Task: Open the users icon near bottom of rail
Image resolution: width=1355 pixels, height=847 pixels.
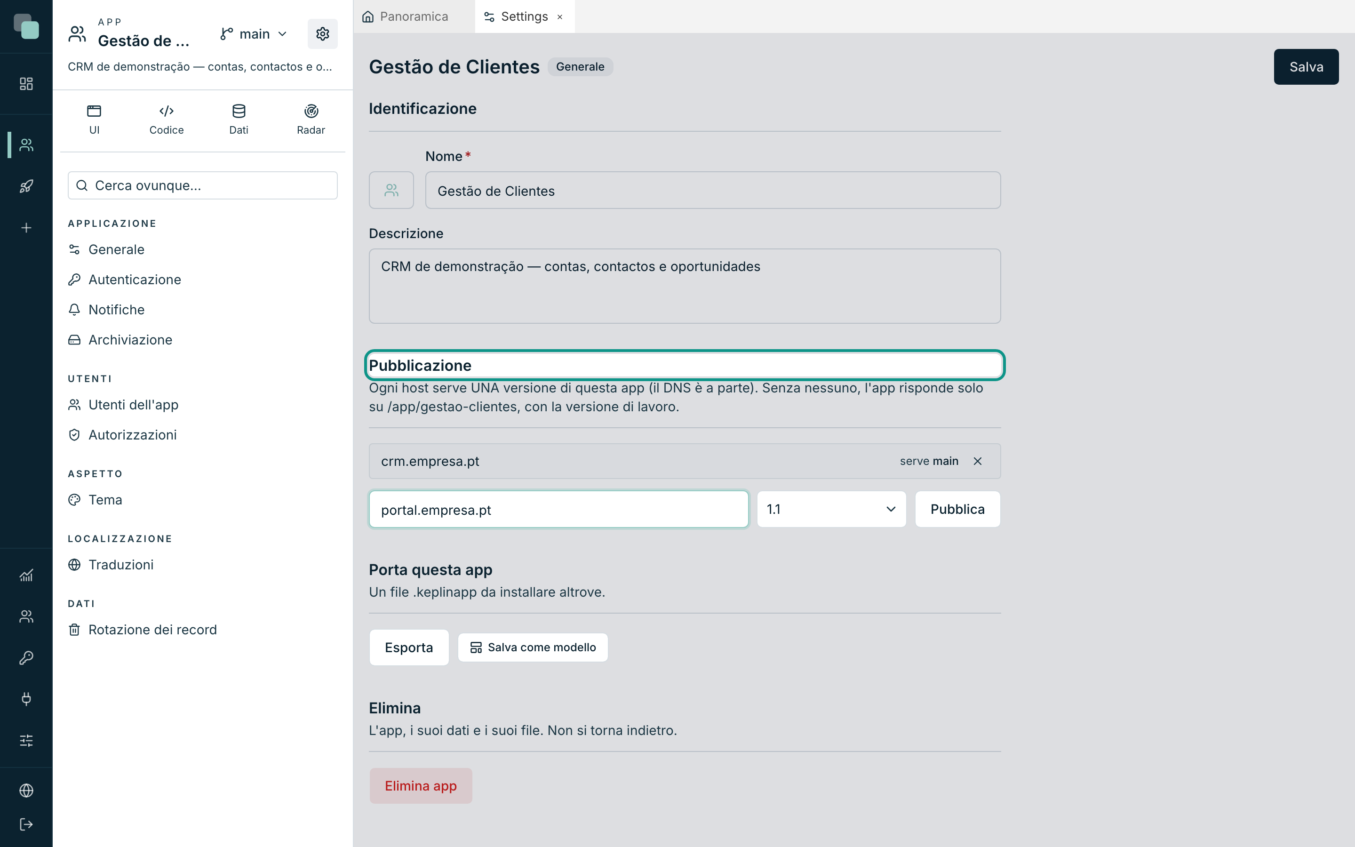Action: [26, 617]
